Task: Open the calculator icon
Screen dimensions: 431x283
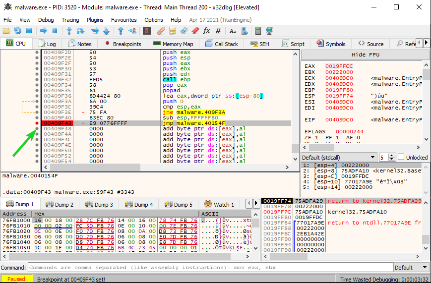Action: point(258,31)
